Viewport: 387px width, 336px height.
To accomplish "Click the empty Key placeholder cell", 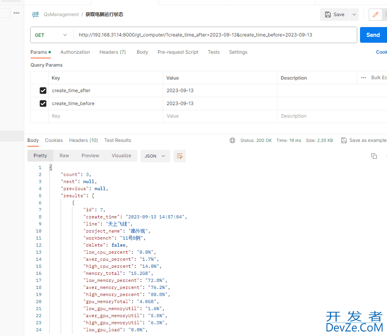I will [106, 116].
